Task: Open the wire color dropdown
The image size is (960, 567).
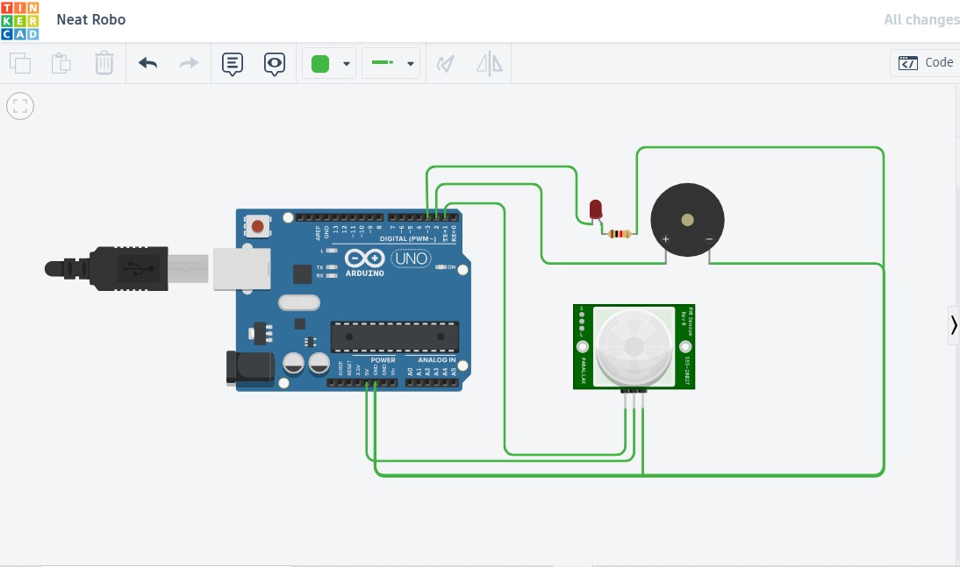Action: click(347, 64)
